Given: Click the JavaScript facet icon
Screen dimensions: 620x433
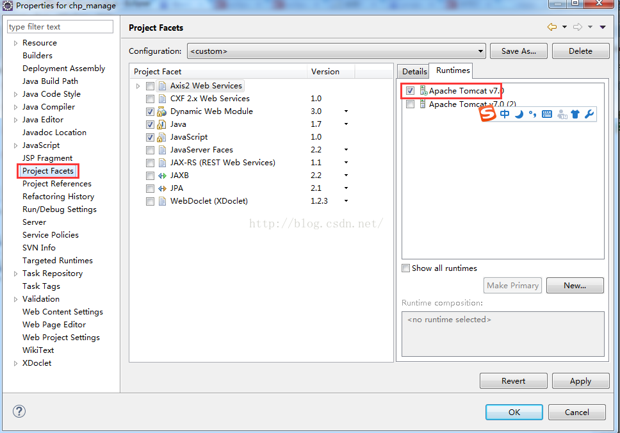Looking at the screenshot, I should pyautogui.click(x=161, y=137).
